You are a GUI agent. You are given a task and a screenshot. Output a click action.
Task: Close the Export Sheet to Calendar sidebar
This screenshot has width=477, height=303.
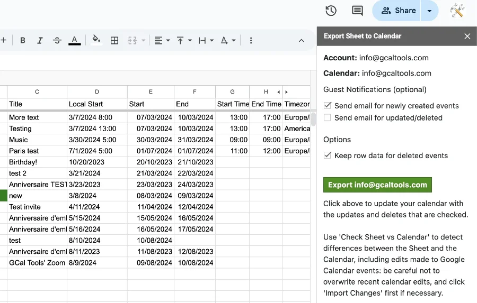[x=467, y=36]
